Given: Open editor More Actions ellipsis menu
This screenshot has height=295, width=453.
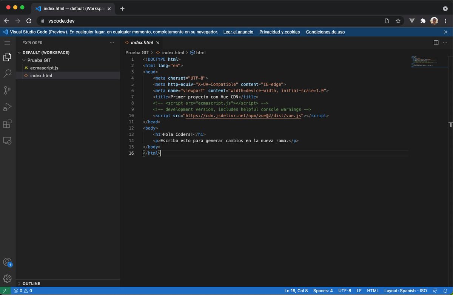Looking at the screenshot, I should (446, 43).
